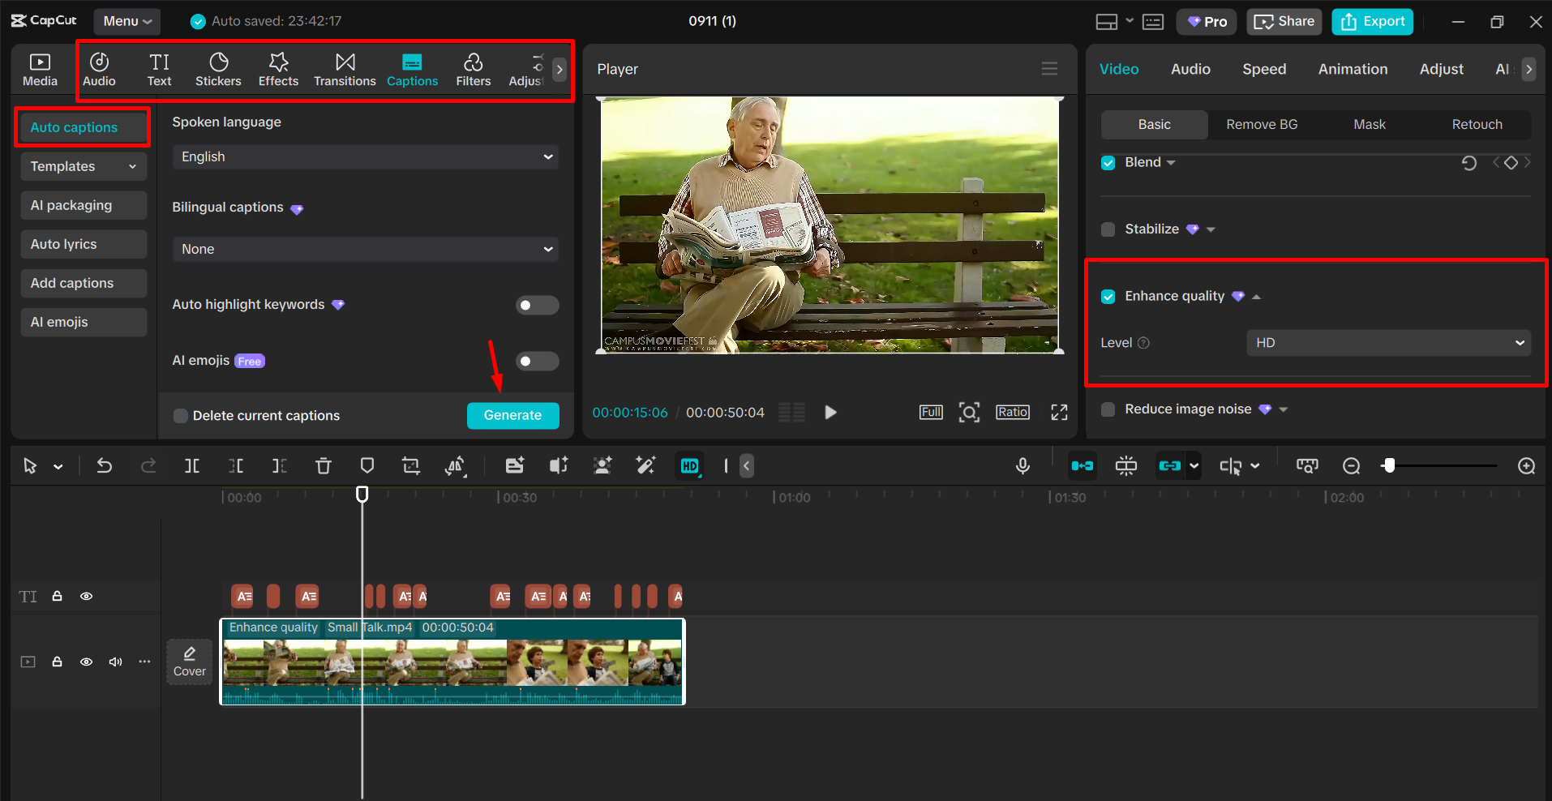Click the microphone record voiceover icon
The width and height of the screenshot is (1552, 801).
click(1023, 465)
